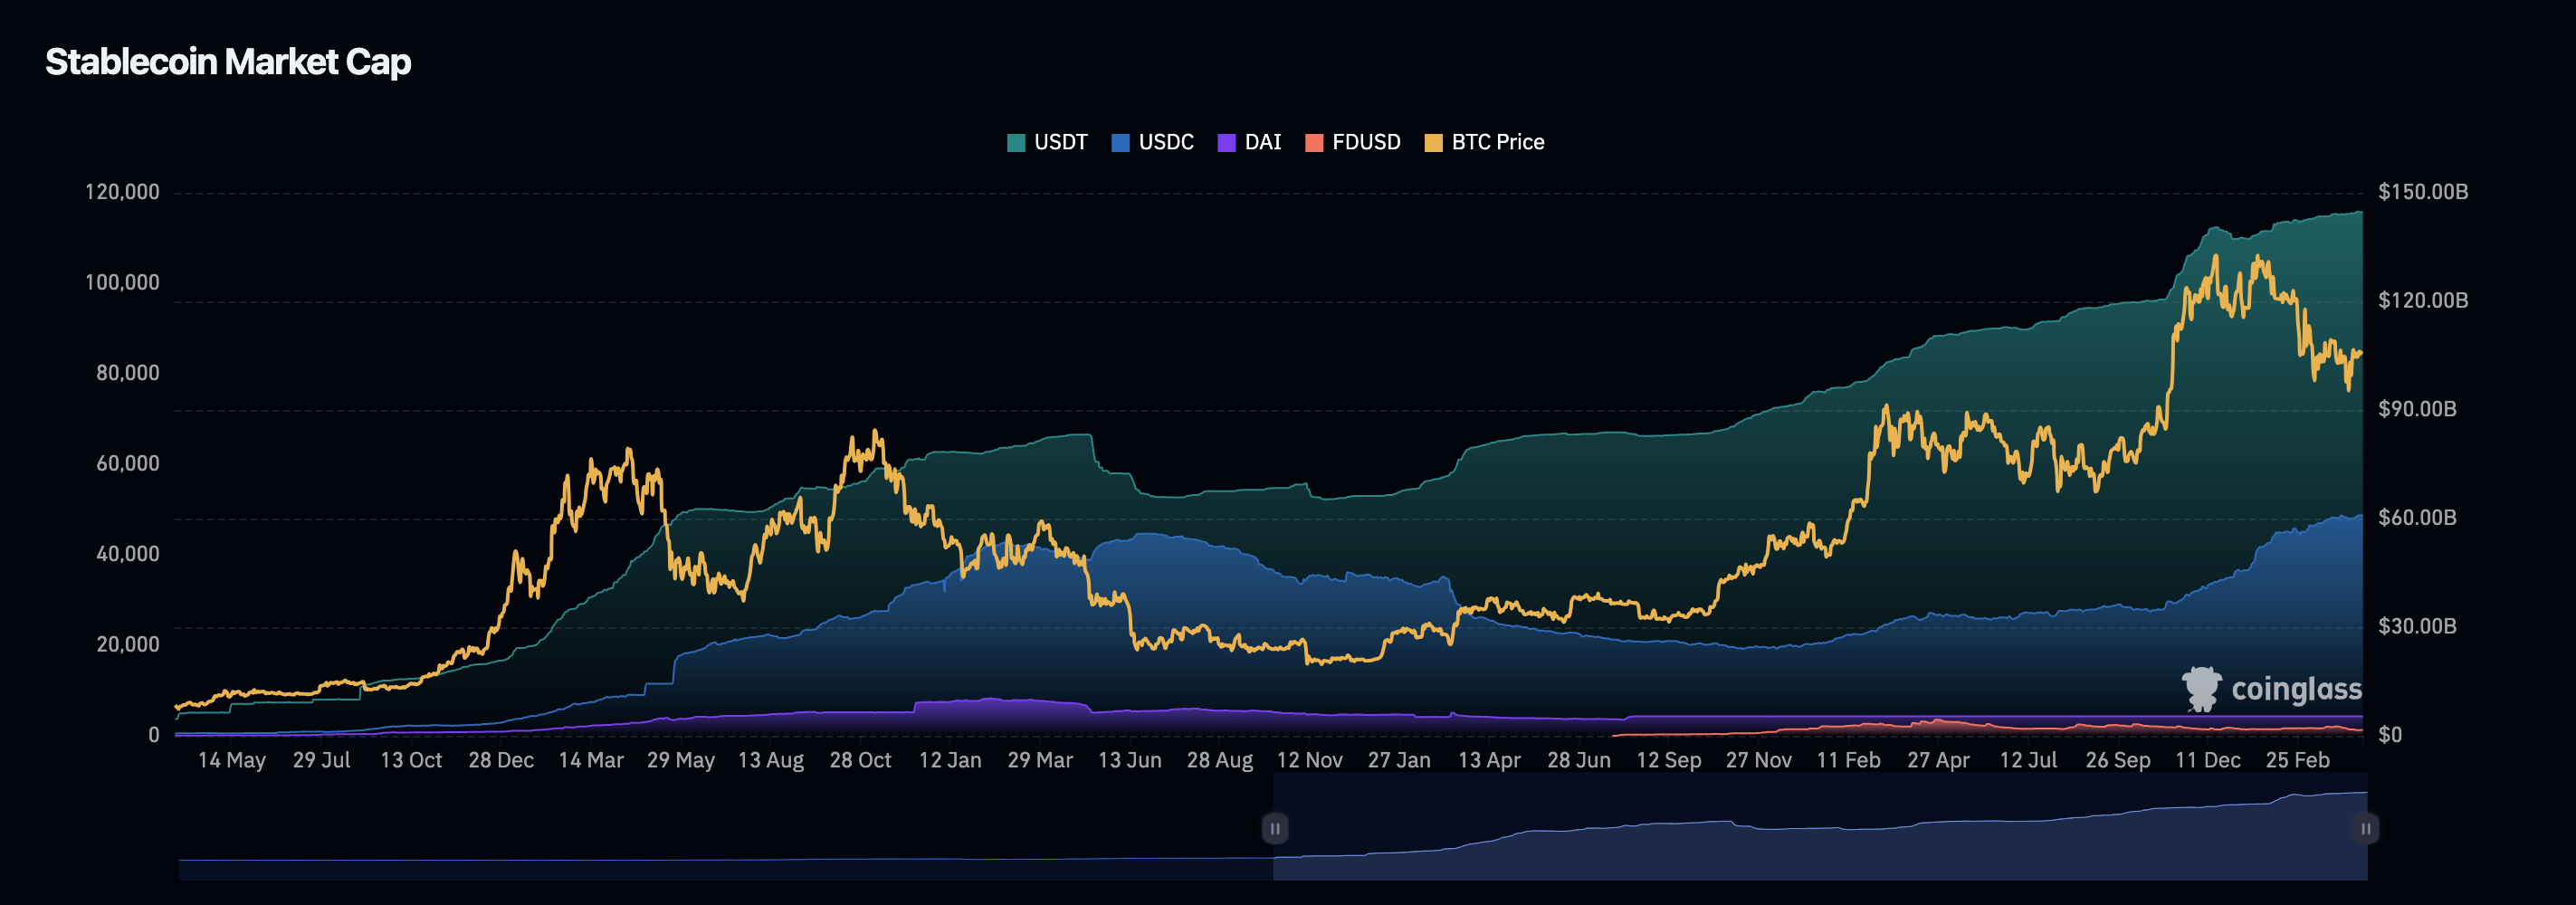Click the Stablecoin Market Cap title
The image size is (2576, 905).
click(228, 62)
